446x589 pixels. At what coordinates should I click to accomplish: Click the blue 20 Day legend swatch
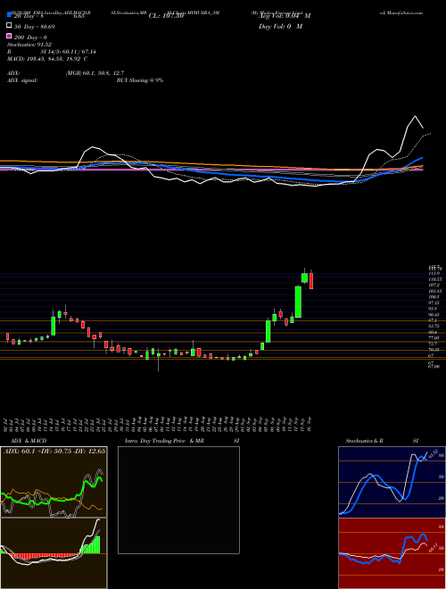9,14
